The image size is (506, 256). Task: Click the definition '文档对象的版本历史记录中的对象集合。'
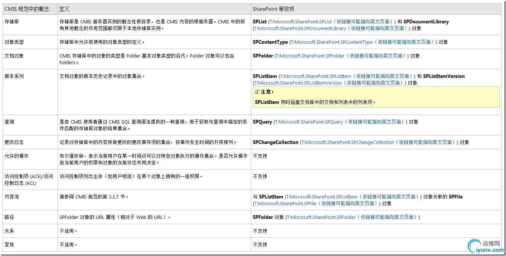click(x=102, y=76)
